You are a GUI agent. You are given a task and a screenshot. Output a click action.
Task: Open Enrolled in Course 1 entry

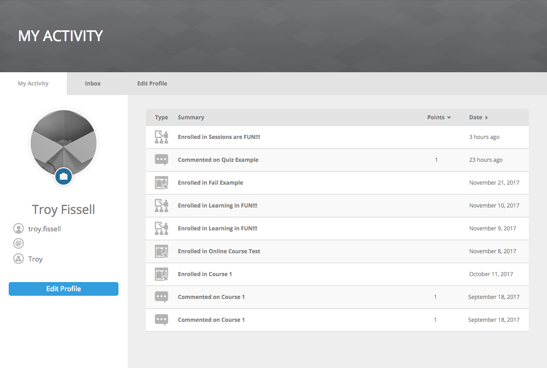click(205, 274)
